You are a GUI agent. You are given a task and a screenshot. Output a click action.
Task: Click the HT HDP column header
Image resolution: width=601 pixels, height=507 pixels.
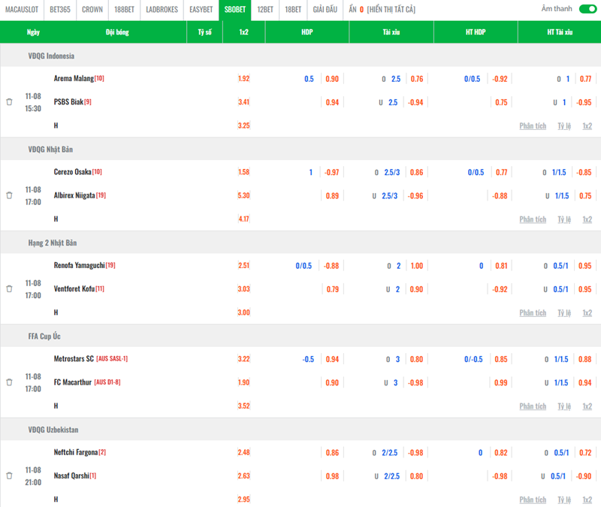pyautogui.click(x=476, y=32)
